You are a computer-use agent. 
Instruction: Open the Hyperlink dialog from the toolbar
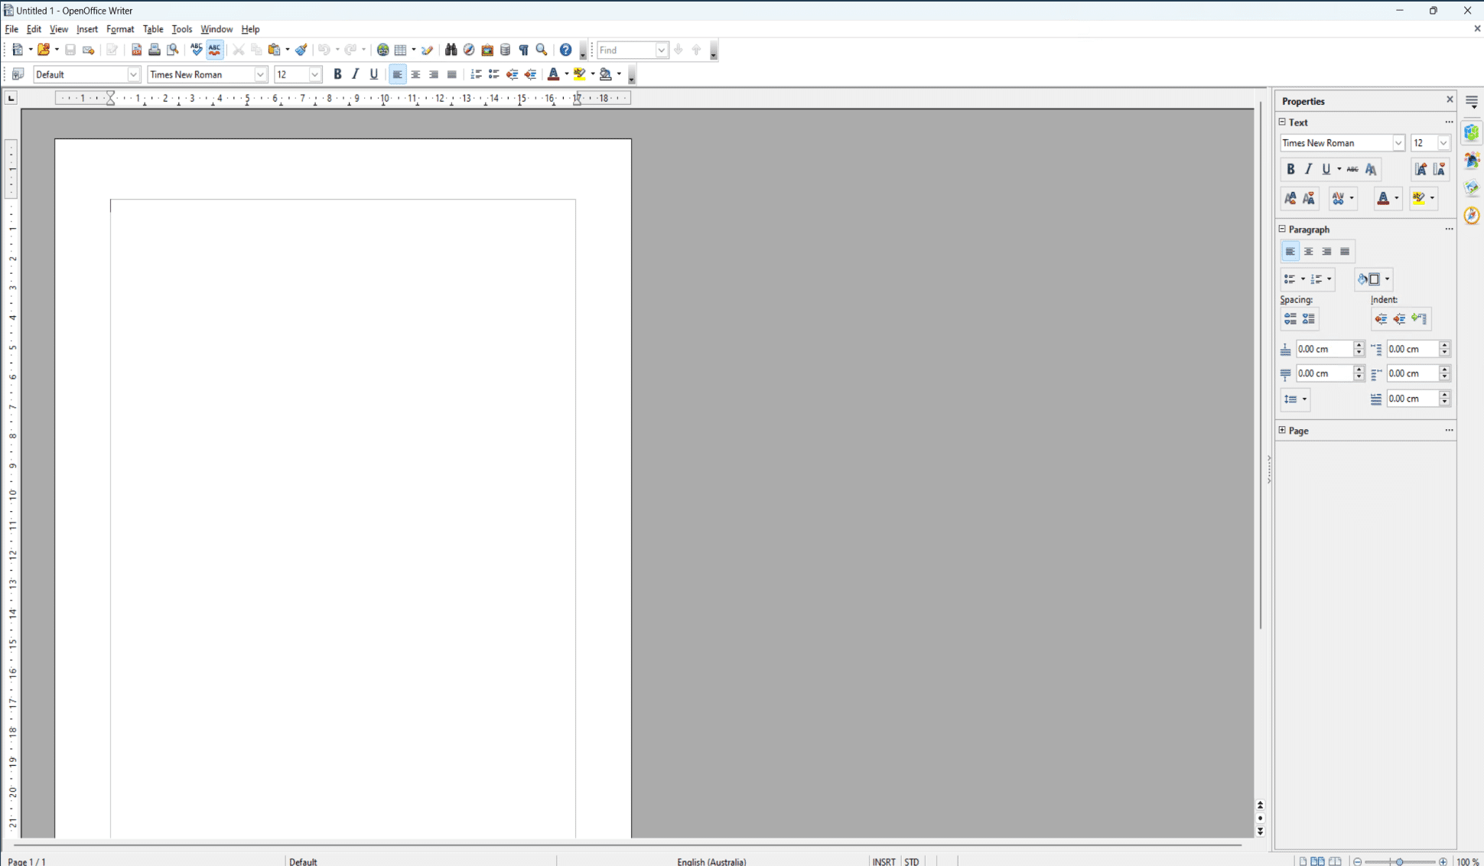tap(382, 50)
